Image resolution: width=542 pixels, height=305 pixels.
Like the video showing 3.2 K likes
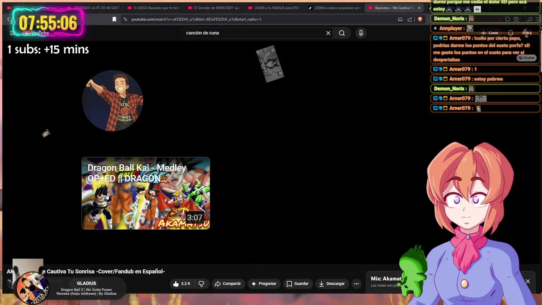click(x=182, y=284)
